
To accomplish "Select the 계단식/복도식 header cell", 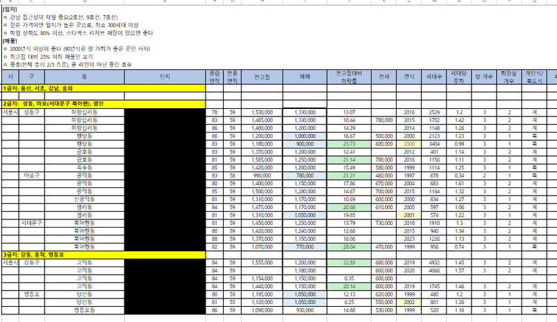I will pos(534,77).
